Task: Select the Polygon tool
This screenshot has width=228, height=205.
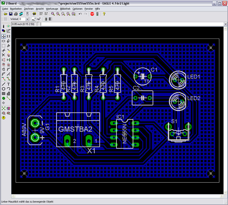Action: [x=9, y=94]
